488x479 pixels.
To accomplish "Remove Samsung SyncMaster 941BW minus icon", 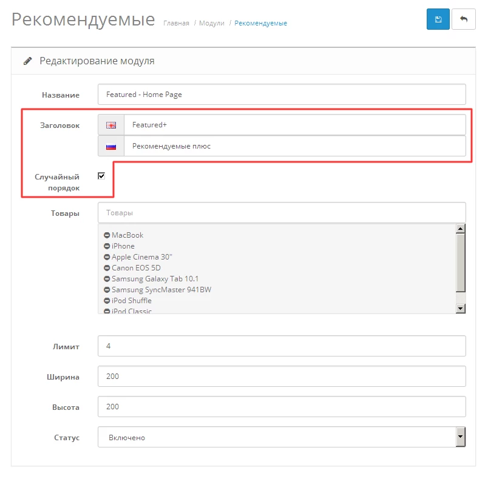I will [x=107, y=290].
